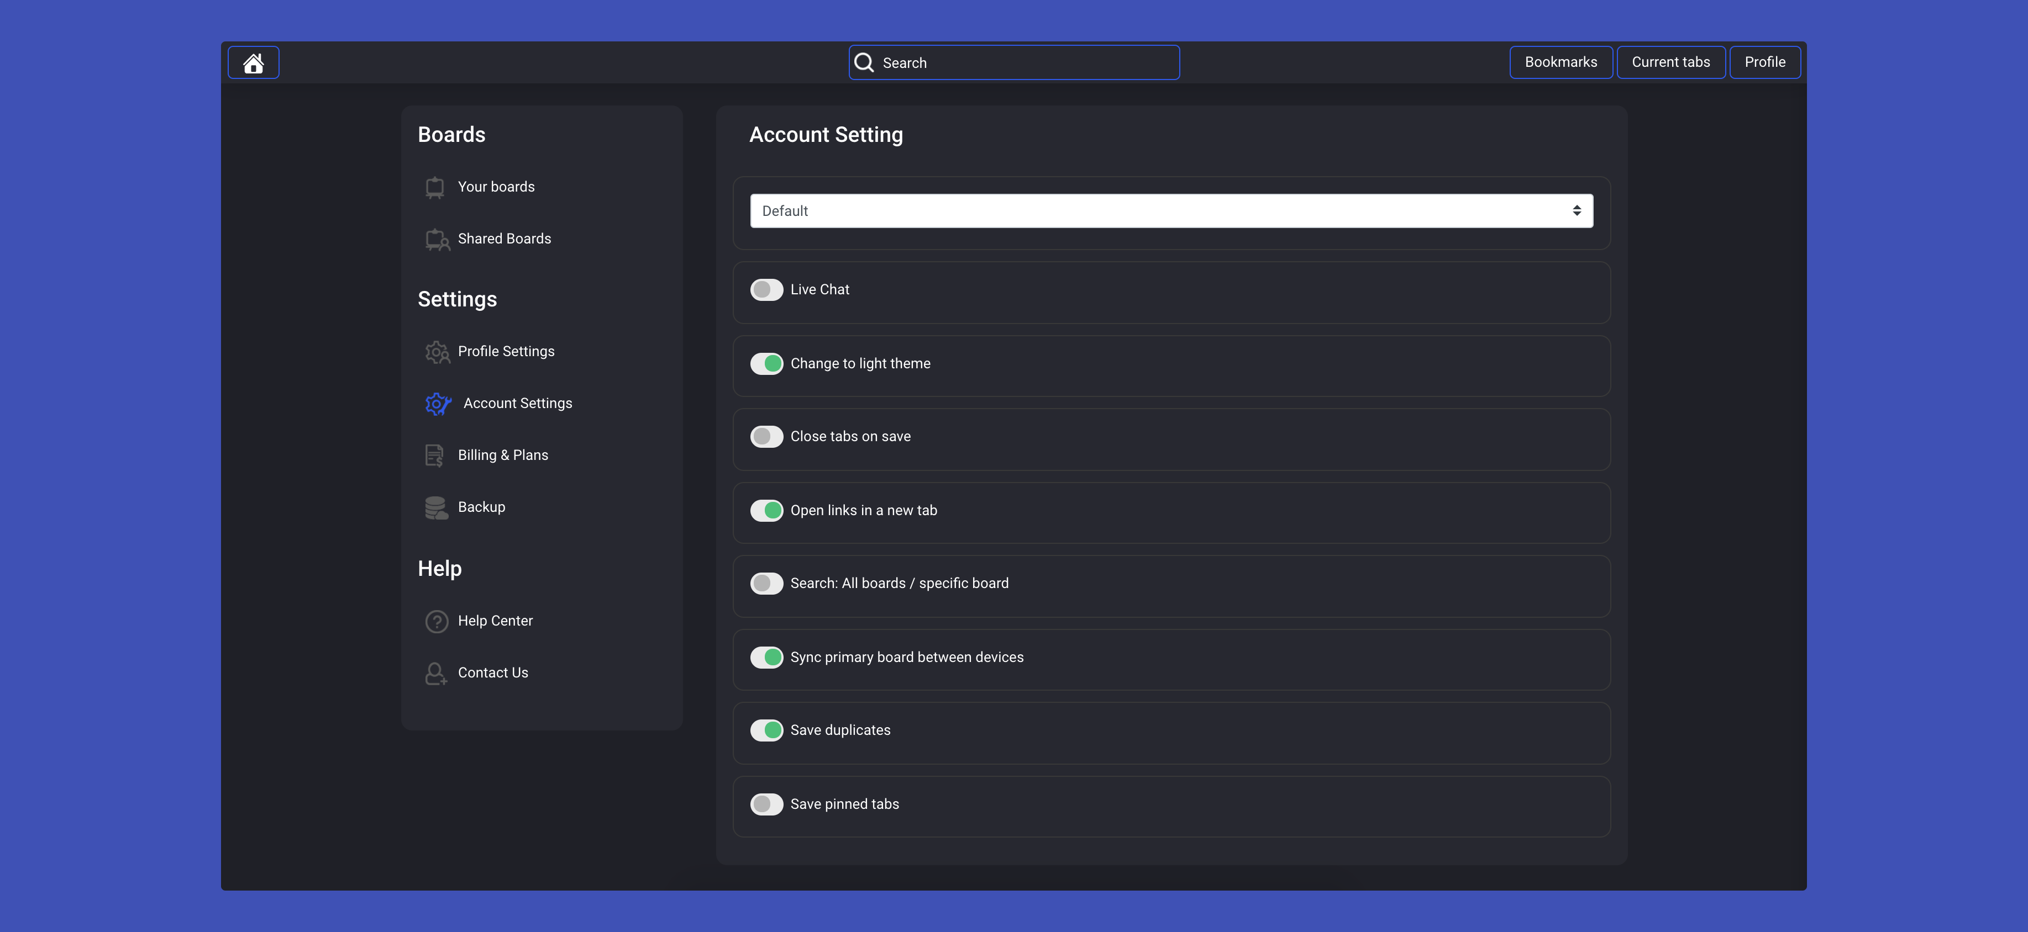Toggle Search: All boards / specific board
2028x932 pixels.
766,584
